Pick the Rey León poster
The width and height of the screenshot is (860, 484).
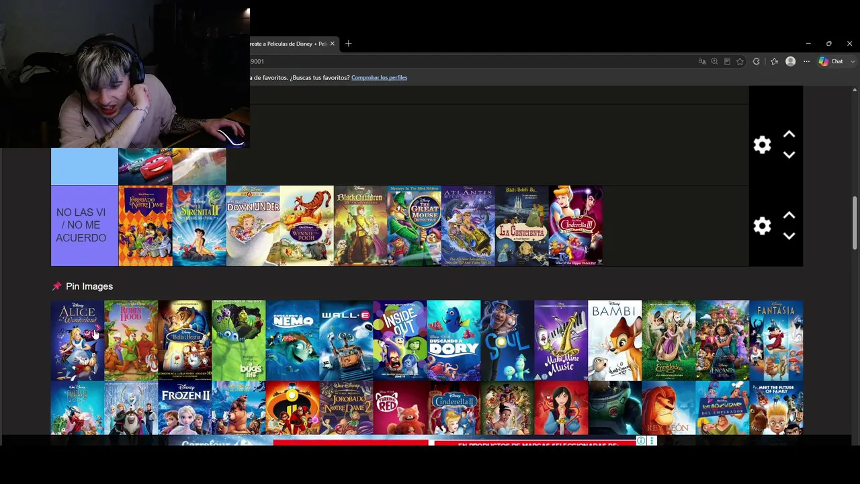669,408
